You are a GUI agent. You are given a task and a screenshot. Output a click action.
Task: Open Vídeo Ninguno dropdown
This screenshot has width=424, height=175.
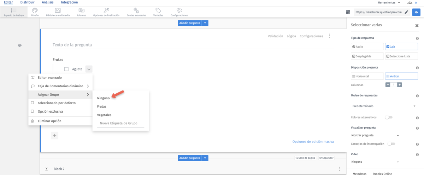[375, 162]
